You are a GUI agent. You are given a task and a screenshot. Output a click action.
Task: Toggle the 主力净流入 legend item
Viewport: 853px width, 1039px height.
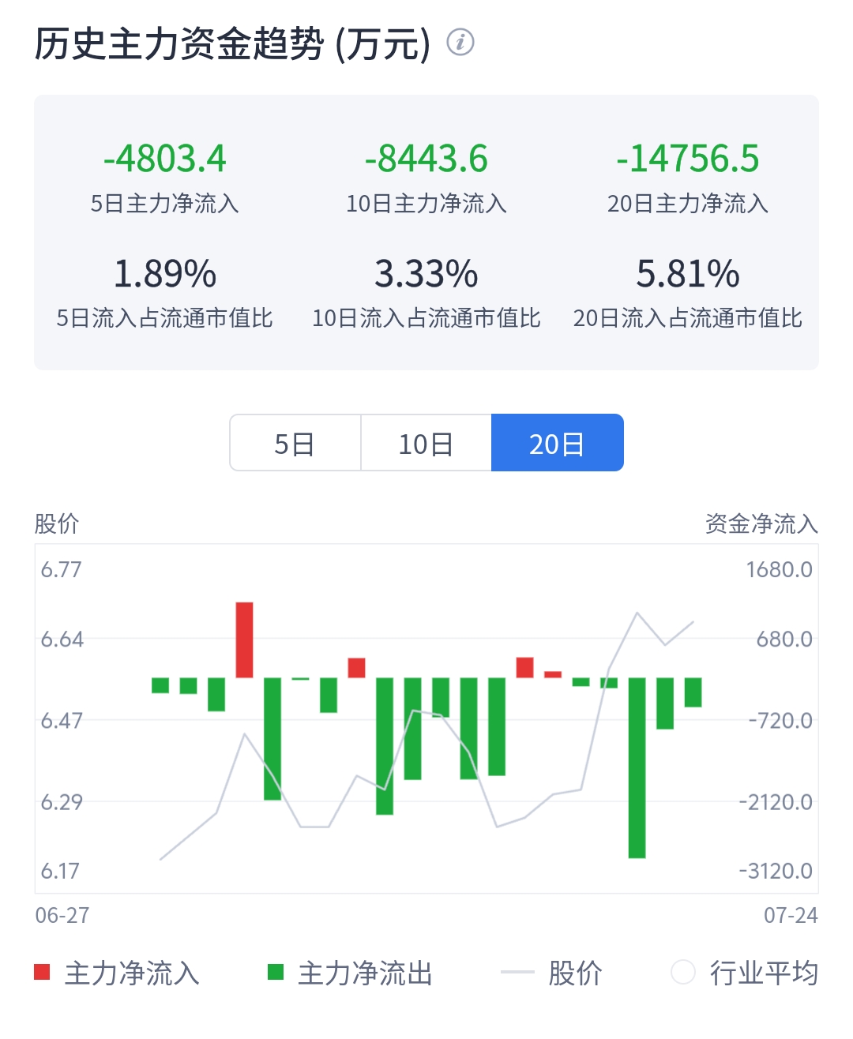coord(117,973)
